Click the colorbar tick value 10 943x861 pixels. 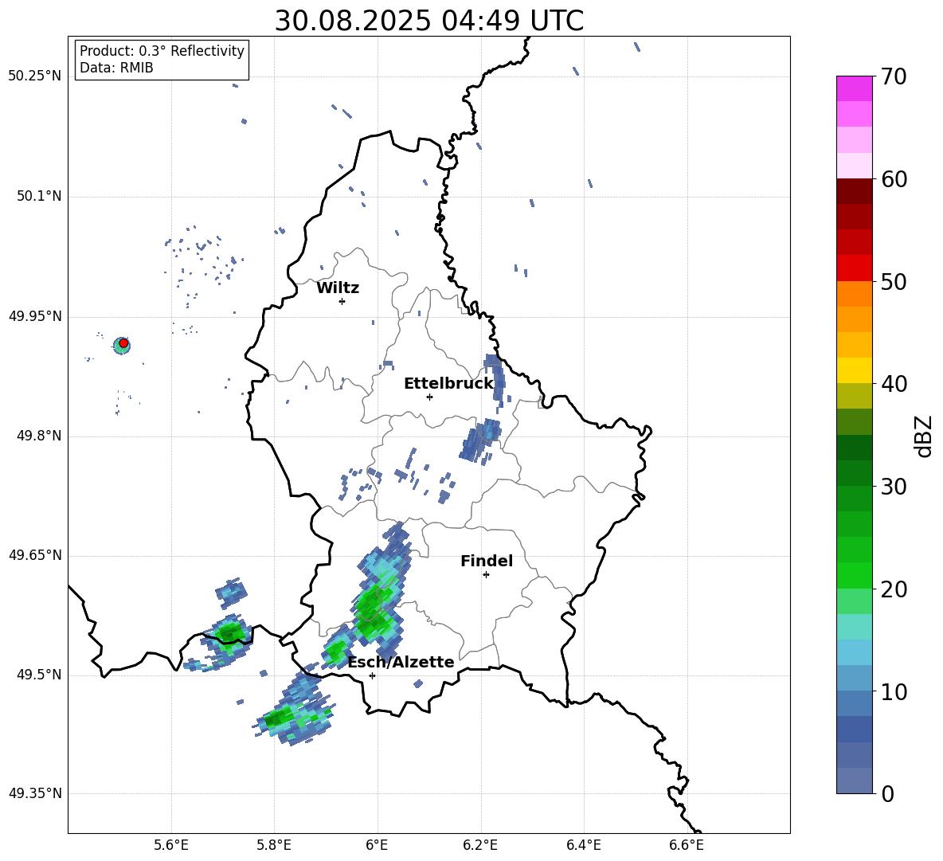coord(894,691)
